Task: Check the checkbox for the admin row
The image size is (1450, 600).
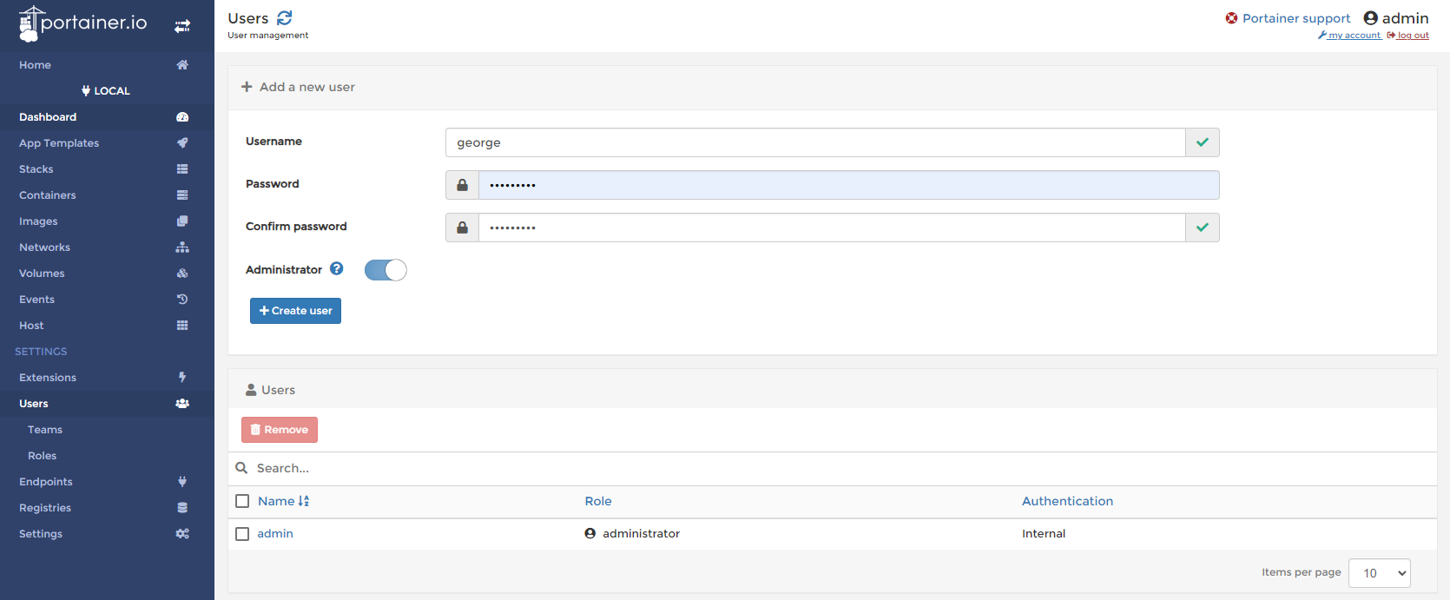Action: [242, 534]
